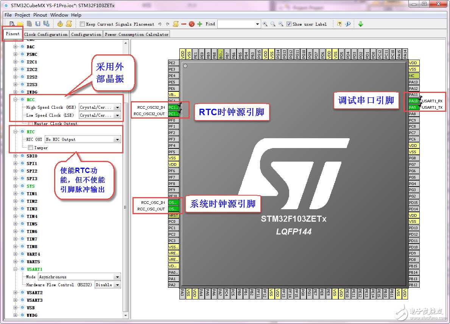
Task: Open the File menu
Action: (x=8, y=15)
